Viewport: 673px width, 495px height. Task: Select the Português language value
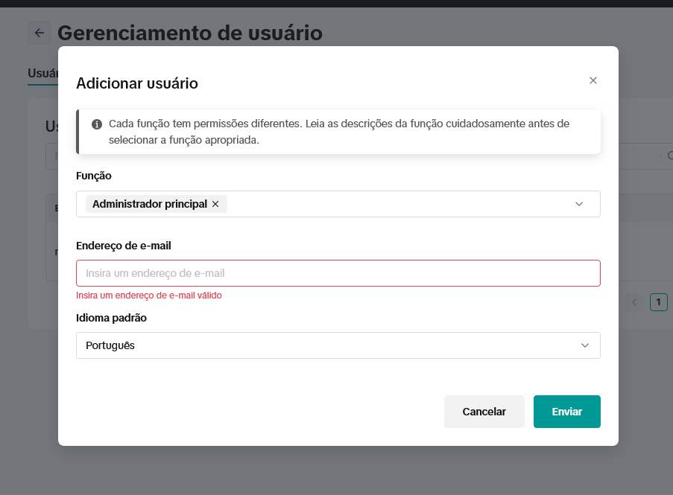tap(110, 345)
